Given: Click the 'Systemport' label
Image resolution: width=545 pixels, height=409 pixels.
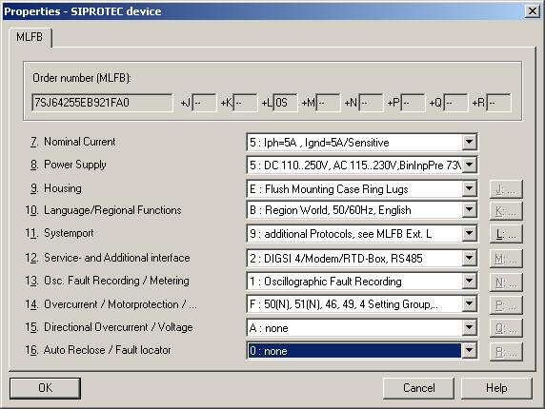Looking at the screenshot, I should tap(69, 233).
